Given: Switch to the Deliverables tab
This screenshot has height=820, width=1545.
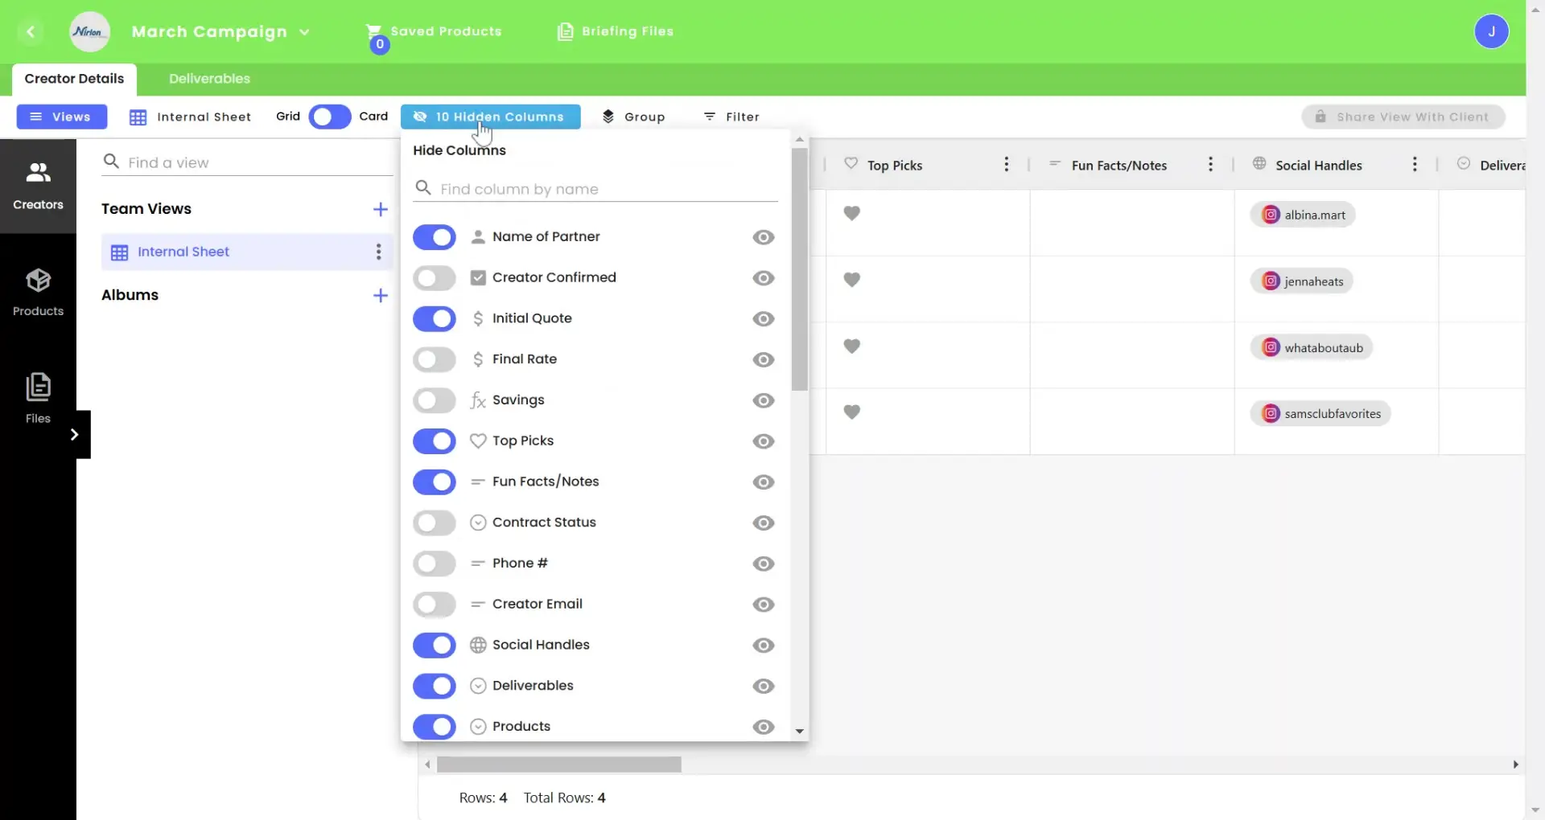Looking at the screenshot, I should 208,78.
